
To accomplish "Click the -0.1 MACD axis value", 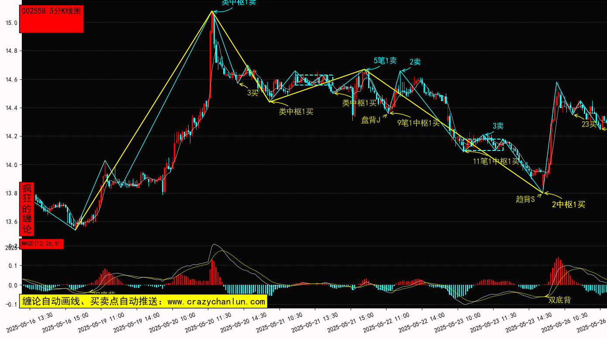I will point(11,305).
